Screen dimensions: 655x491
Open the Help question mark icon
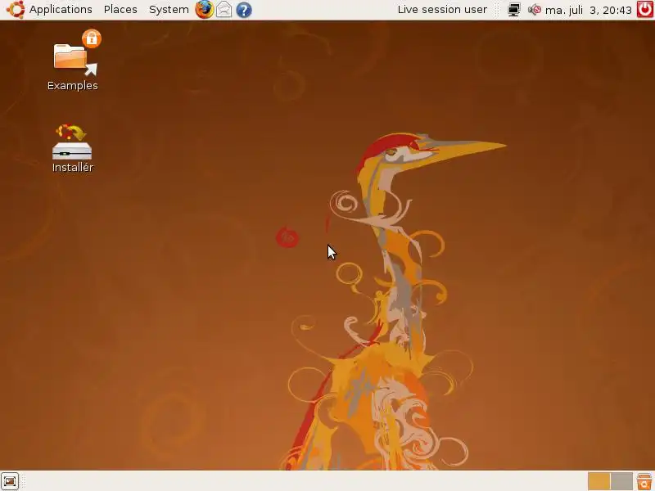coord(244,10)
